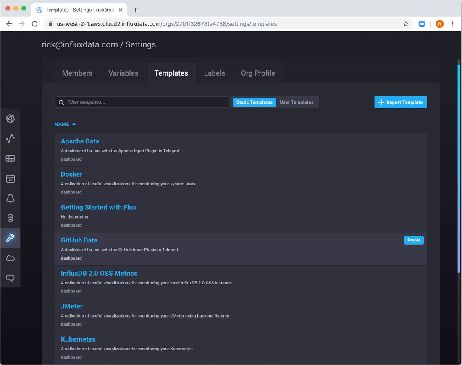Open the Load Data cylinder icon in sidebar
Viewport: 462px width, 365px height.
[10, 218]
